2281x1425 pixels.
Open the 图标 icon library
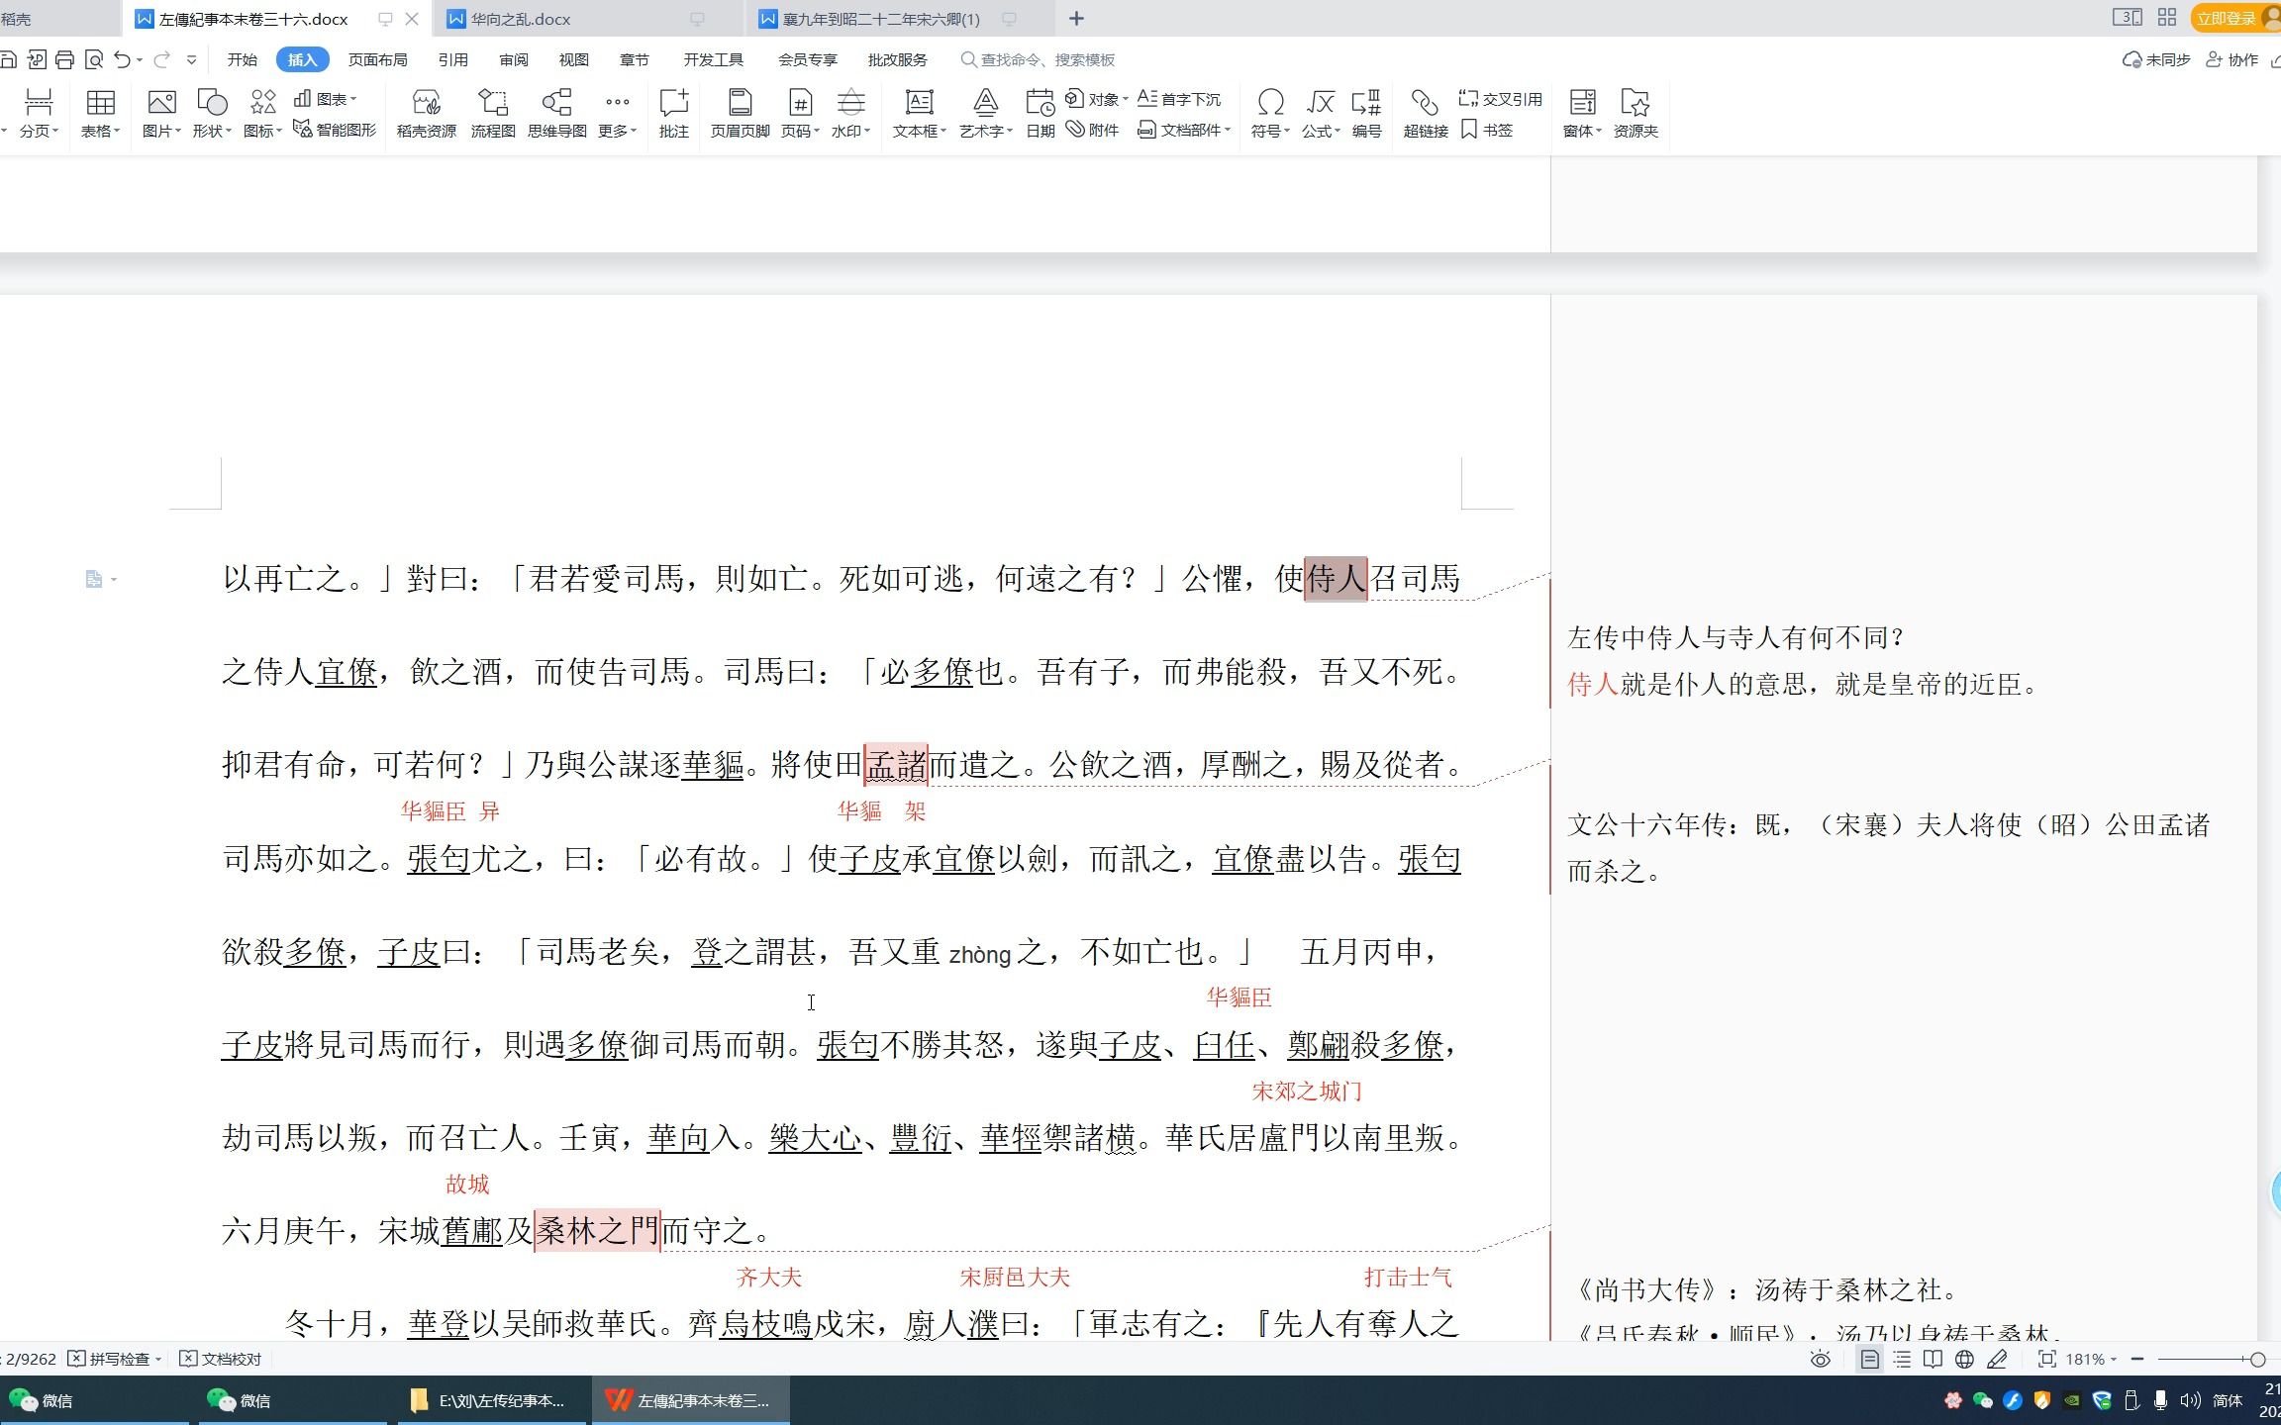tap(262, 113)
